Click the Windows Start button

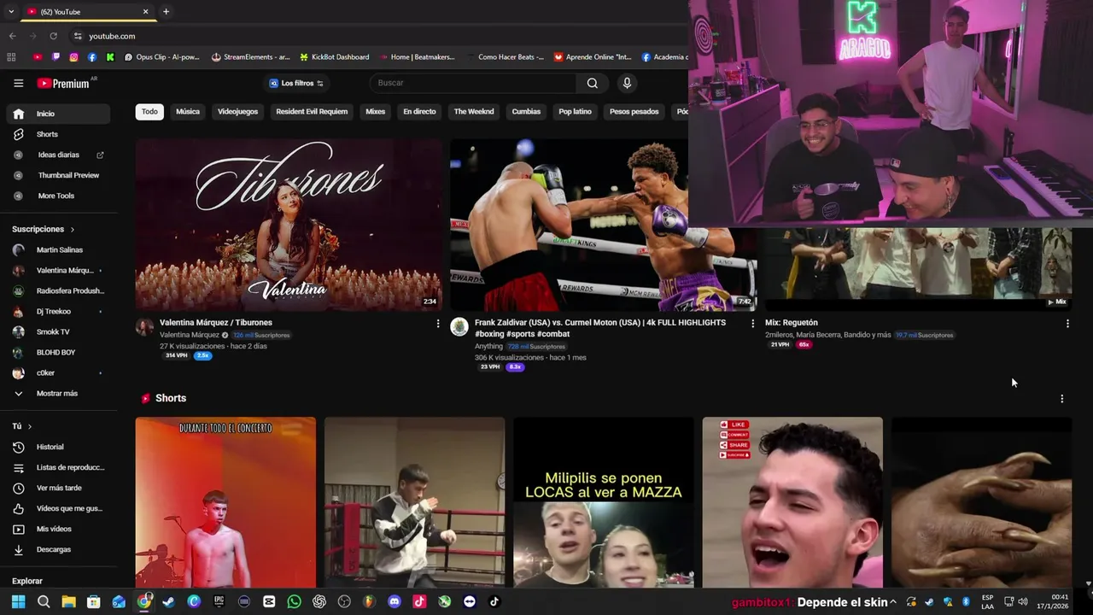[18, 601]
